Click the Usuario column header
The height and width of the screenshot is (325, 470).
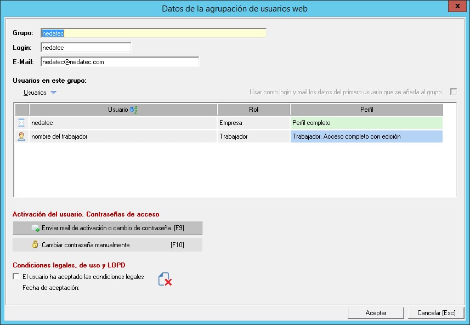pos(123,110)
